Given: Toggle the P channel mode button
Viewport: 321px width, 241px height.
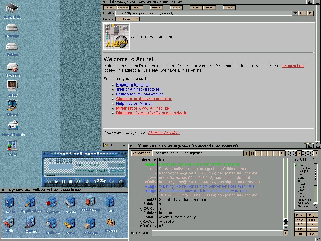Looking at the screenshot, I should (x=270, y=153).
